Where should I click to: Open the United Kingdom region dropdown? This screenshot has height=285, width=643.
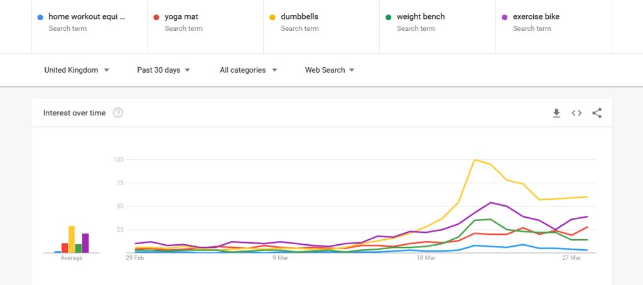tap(77, 70)
